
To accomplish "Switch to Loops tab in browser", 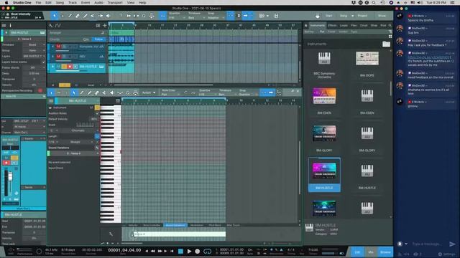I will [x=344, y=26].
